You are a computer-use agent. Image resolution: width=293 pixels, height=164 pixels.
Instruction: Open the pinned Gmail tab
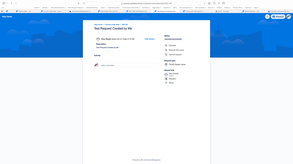[x=2, y=11]
